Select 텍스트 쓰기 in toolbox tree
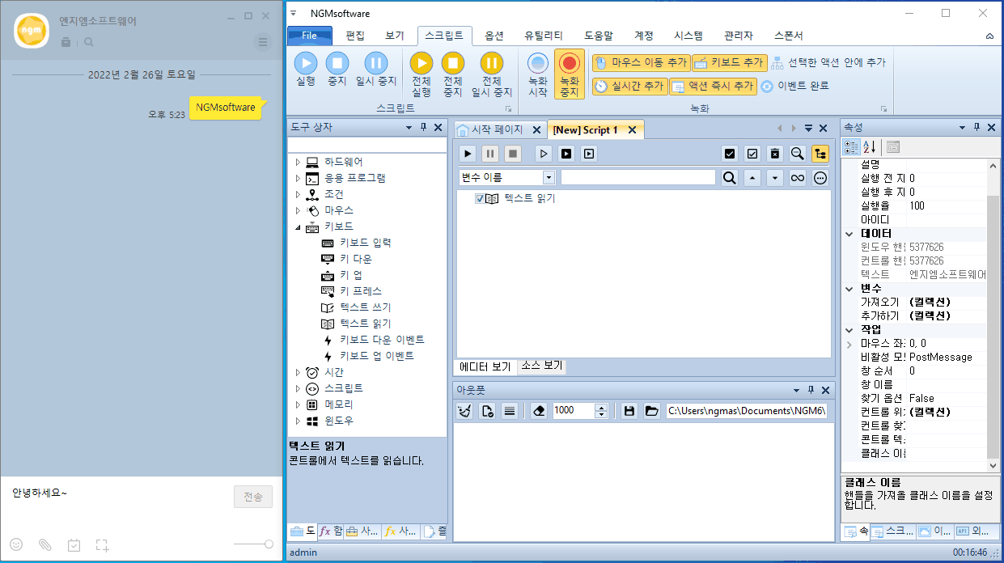 [366, 307]
